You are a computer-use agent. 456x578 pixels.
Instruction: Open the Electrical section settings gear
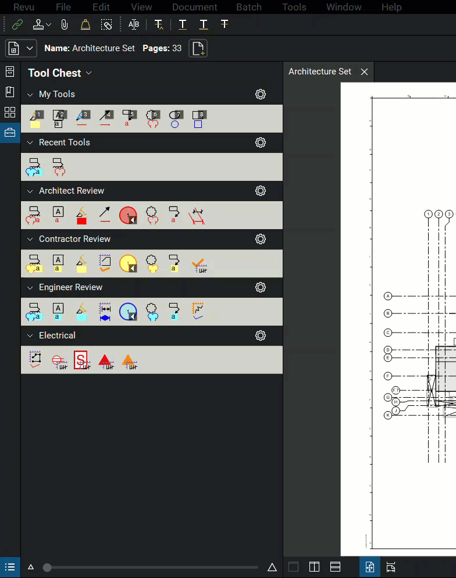[261, 336]
